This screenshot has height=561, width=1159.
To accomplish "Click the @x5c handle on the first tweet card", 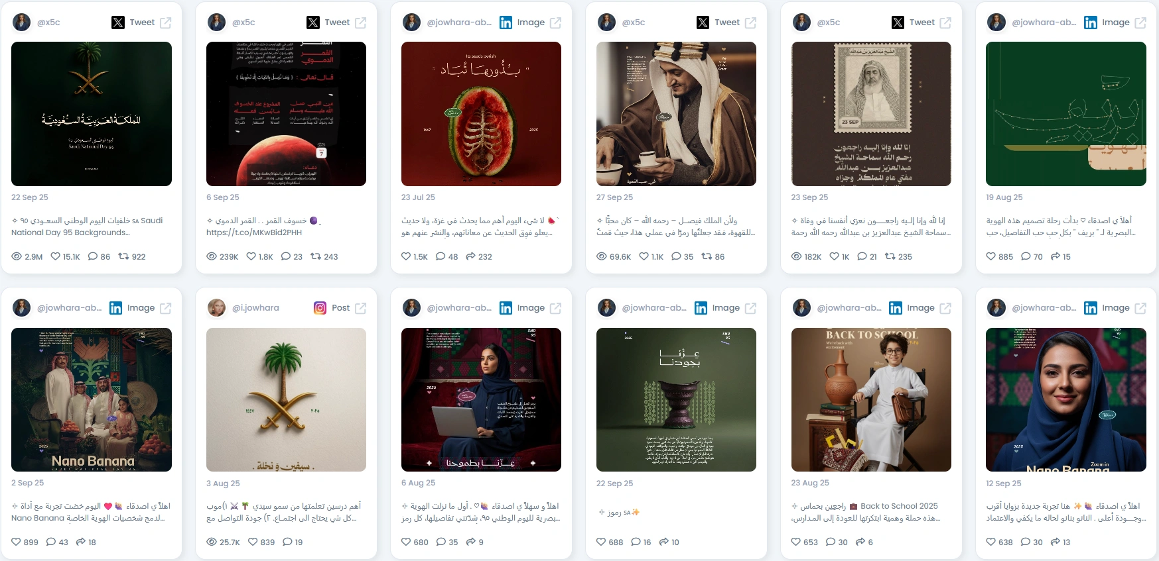I will [48, 23].
